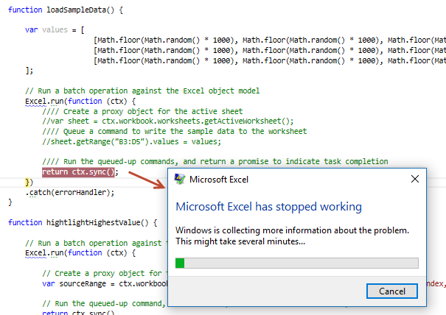Click the highlighted 'return ctx.sync()' line

80,171
